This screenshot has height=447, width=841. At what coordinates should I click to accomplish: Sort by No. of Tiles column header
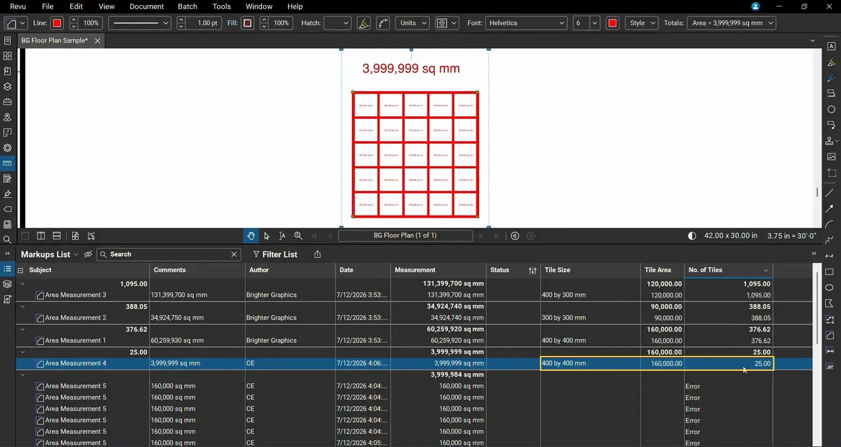728,270
